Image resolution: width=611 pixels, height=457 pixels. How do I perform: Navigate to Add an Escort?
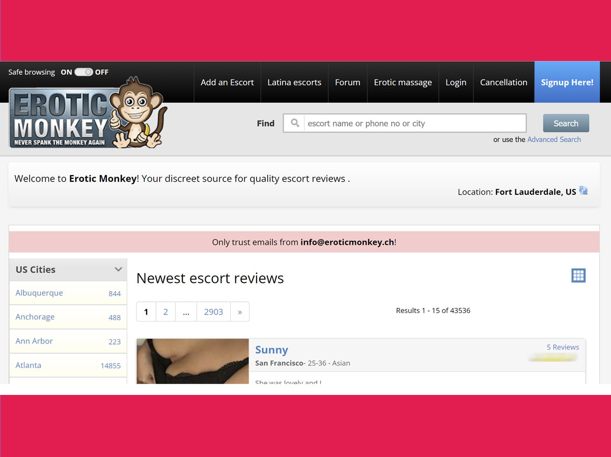click(x=227, y=82)
